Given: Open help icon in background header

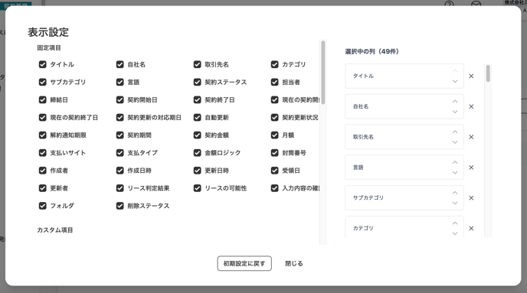Looking at the screenshot, I should (449, 4).
